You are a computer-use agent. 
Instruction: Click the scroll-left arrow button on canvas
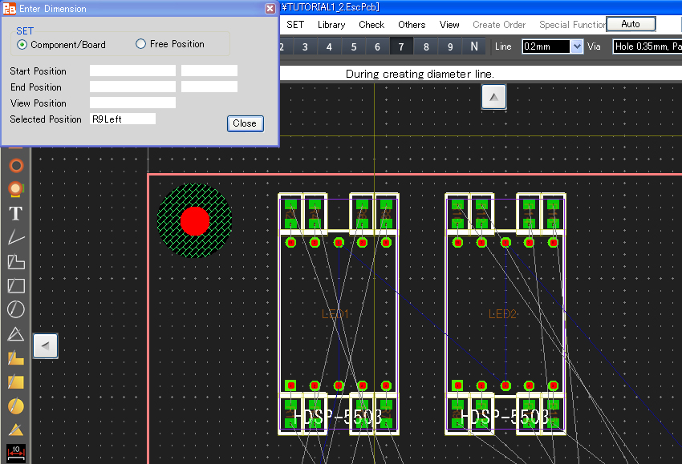(46, 346)
